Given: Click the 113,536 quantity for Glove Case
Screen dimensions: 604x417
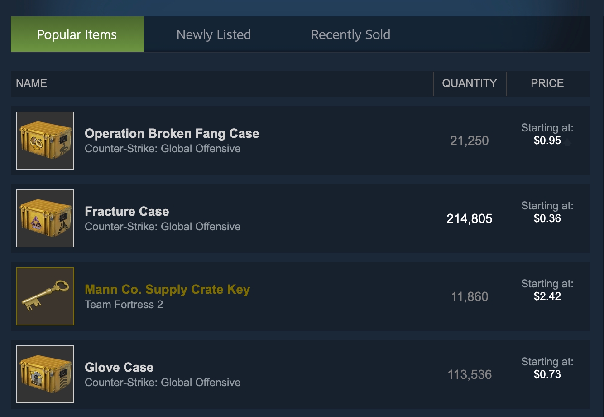Looking at the screenshot, I should [x=470, y=375].
